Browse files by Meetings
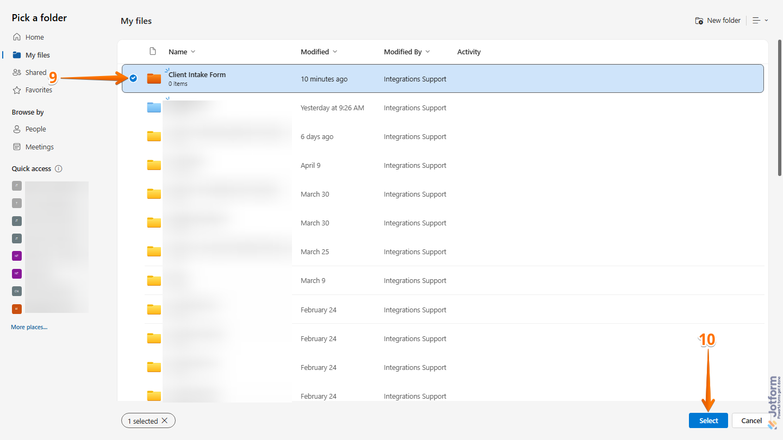 (x=39, y=147)
